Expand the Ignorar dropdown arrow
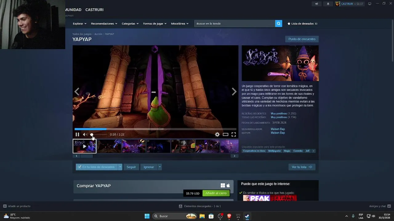394x221 pixels. pyautogui.click(x=159, y=167)
